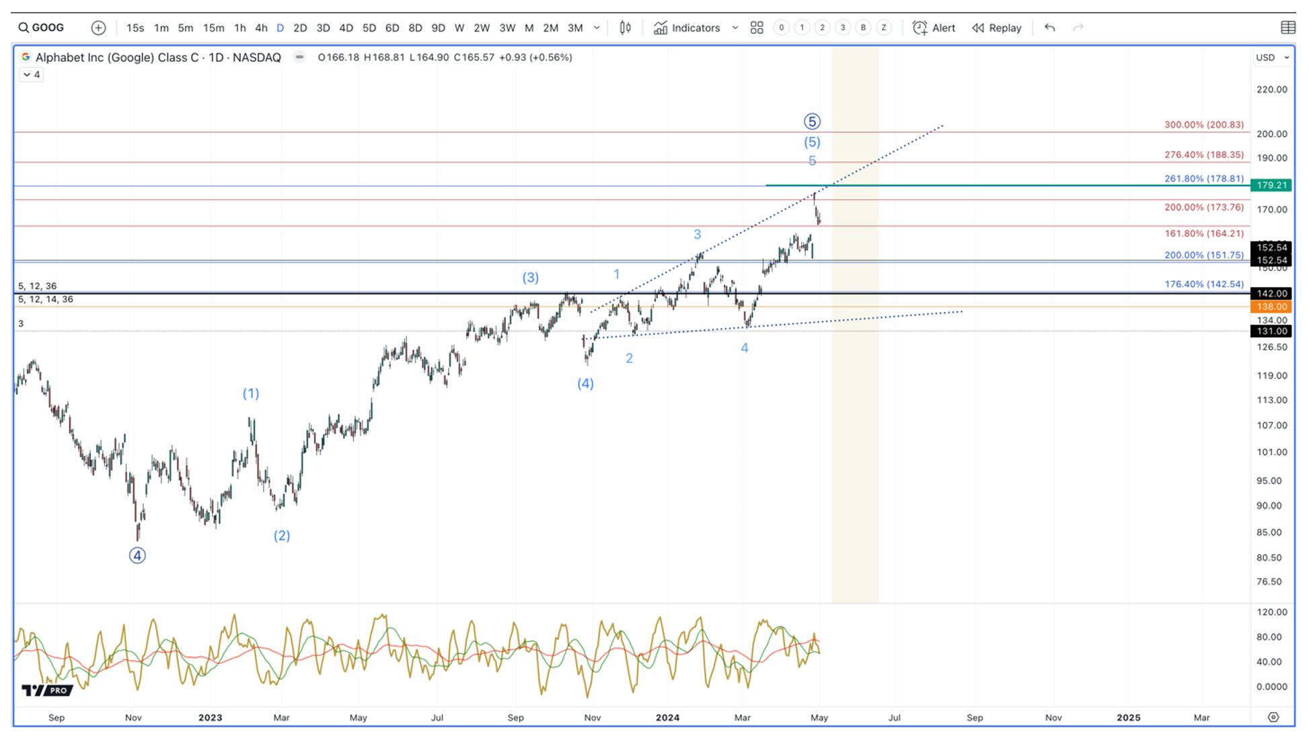Select the 142.00 black price label
Screen dimensions: 1309x741
point(1271,293)
